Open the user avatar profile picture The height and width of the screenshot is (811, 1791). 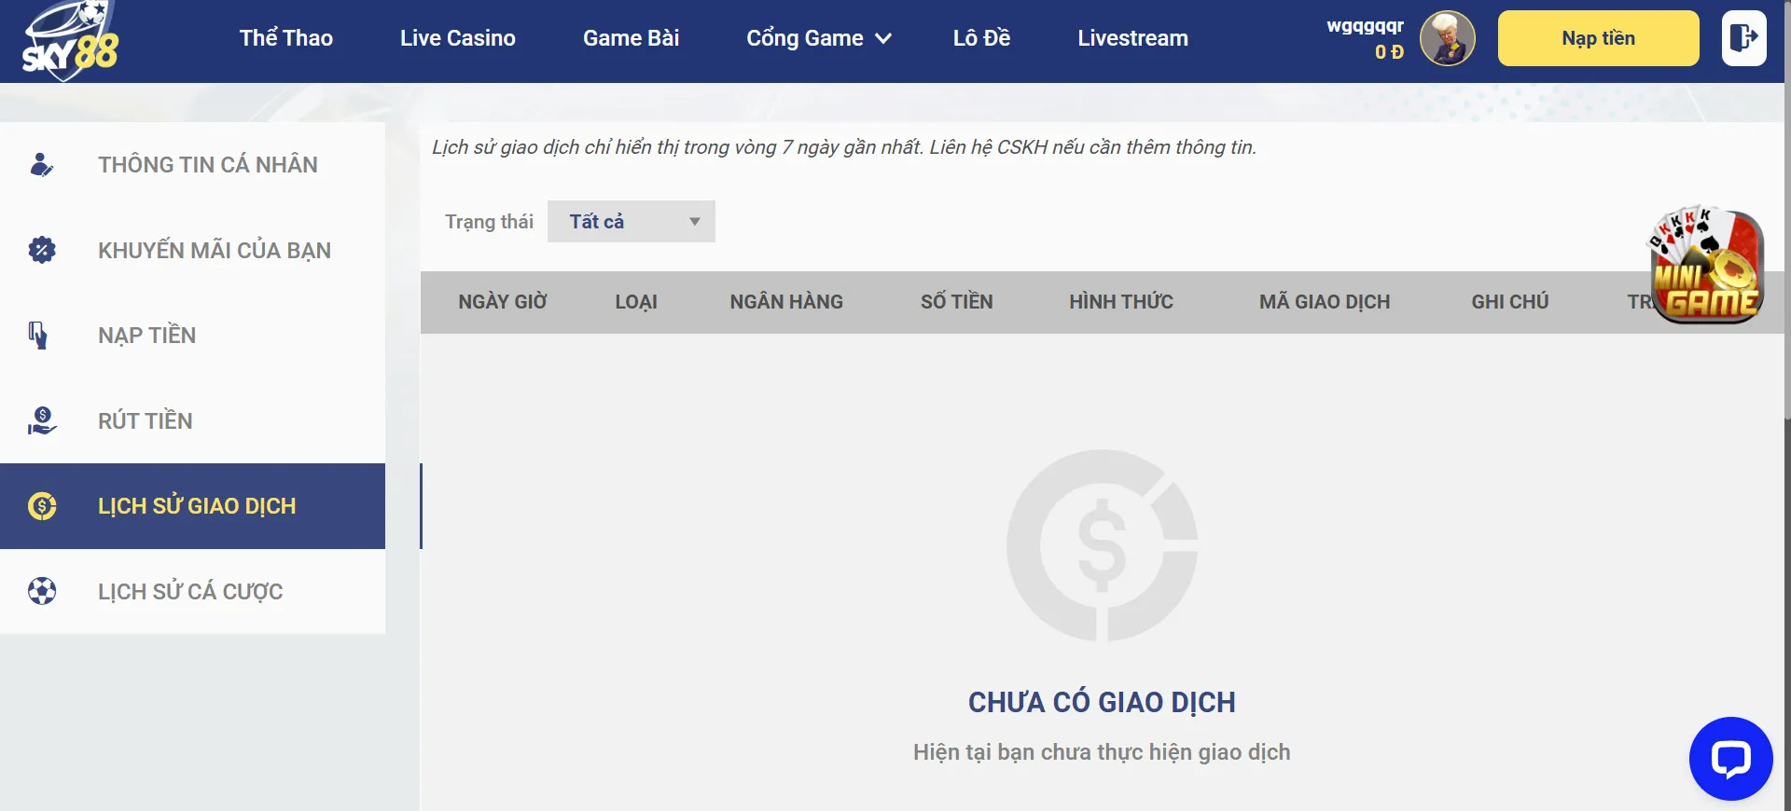coord(1447,38)
